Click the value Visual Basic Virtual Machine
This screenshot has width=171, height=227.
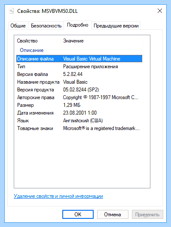[92, 59]
